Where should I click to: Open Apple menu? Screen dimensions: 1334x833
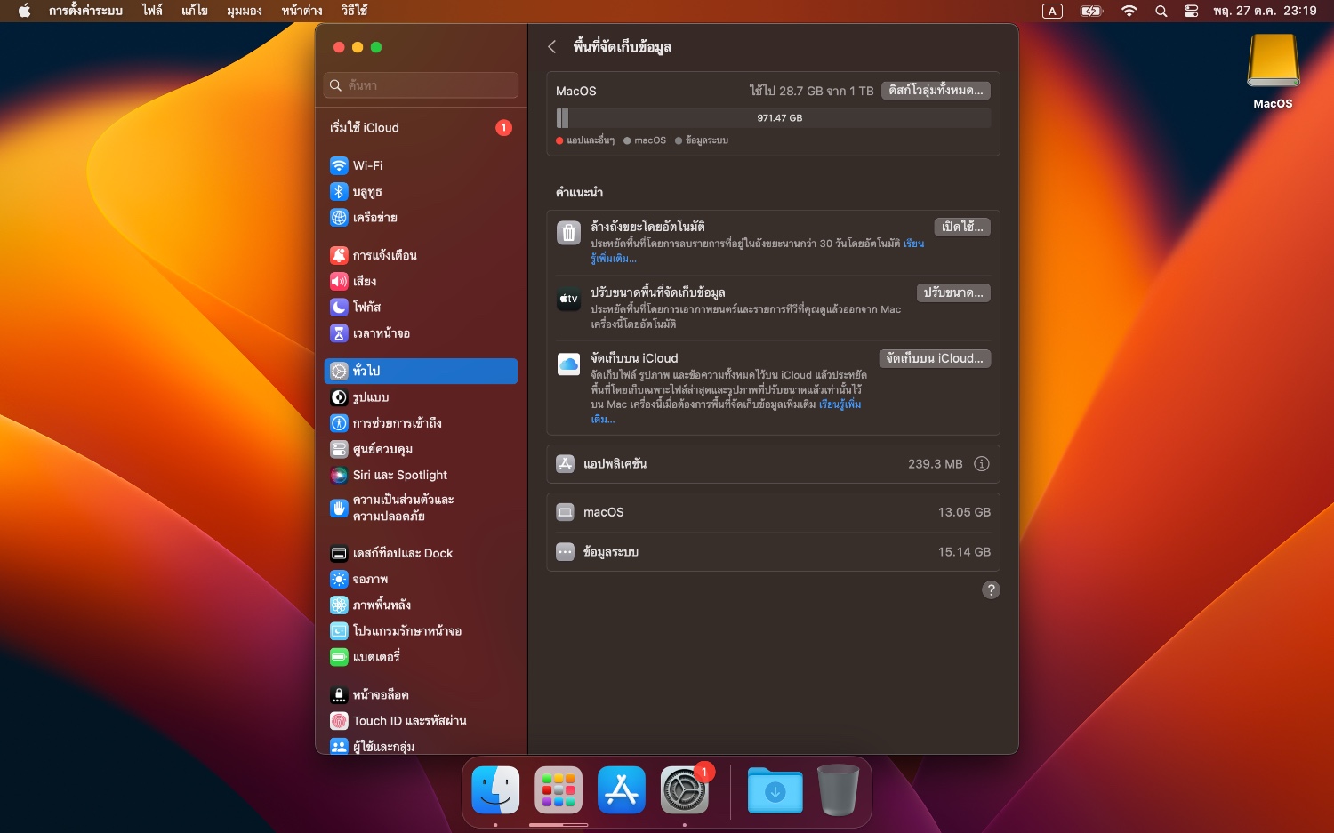coord(24,11)
